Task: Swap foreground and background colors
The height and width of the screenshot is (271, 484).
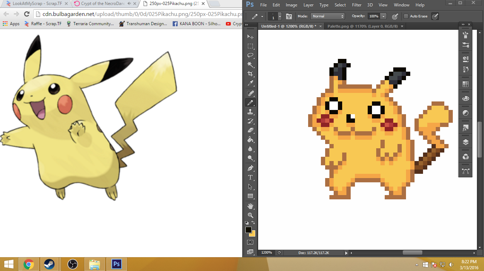Action: [x=253, y=223]
